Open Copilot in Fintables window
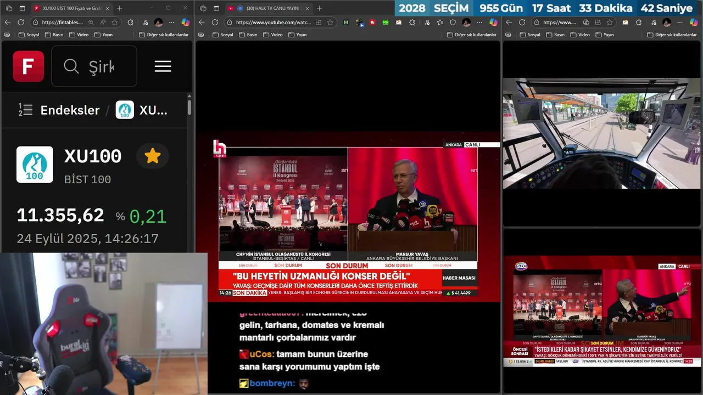Screen dimensions: 703x395 pos(186,22)
